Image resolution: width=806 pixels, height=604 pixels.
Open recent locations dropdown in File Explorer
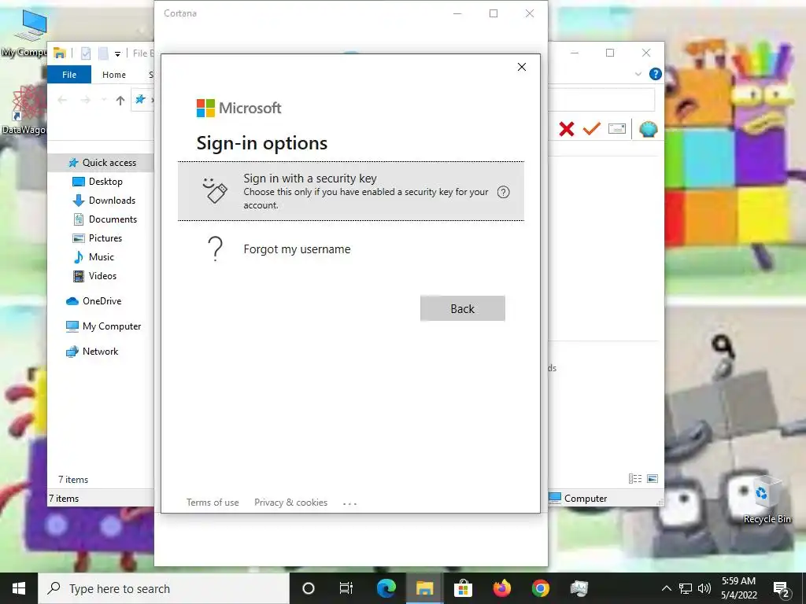(x=103, y=100)
